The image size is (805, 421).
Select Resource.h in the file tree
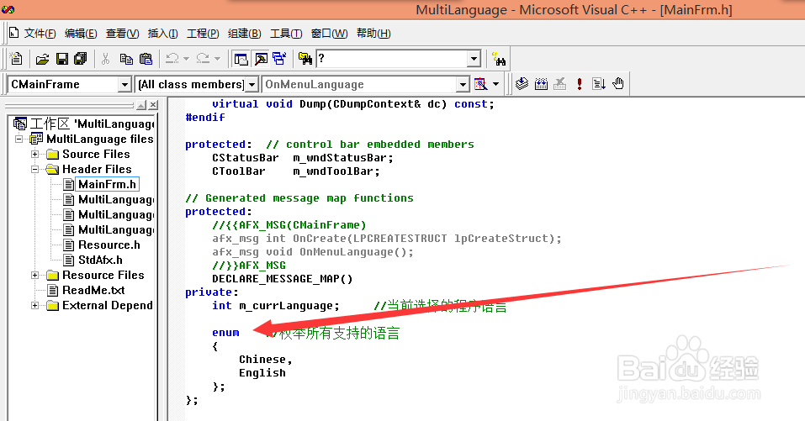(109, 245)
